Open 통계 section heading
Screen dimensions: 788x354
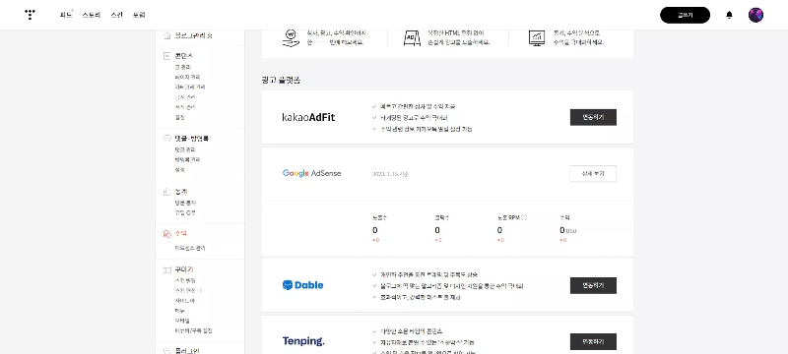pyautogui.click(x=181, y=192)
